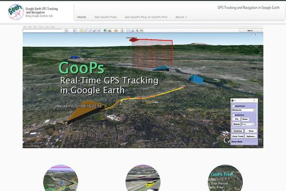Click the GooPs globe logo
The height and width of the screenshot is (191, 286).
(16, 11)
